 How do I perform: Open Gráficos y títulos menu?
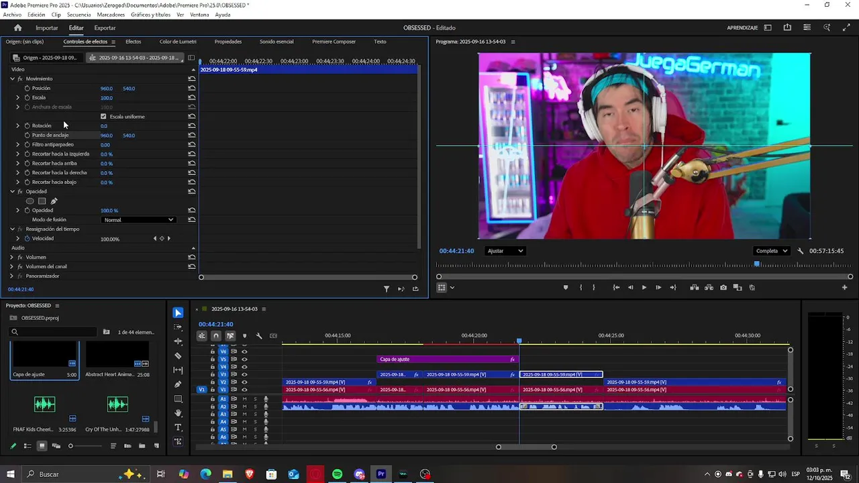pos(150,14)
